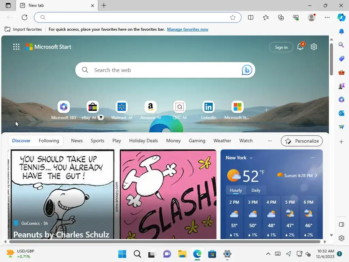Add a new quick link with plus
The width and height of the screenshot is (349, 262).
pos(267,110)
